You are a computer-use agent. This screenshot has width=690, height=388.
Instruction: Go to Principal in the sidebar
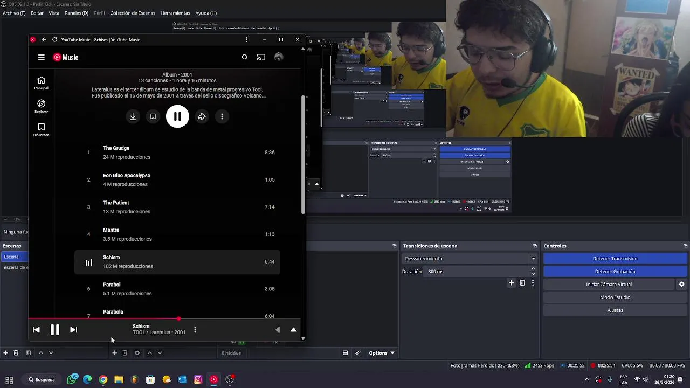41,83
